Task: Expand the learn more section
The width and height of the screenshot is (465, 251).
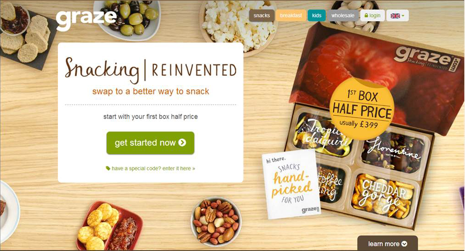Action: click(x=388, y=243)
